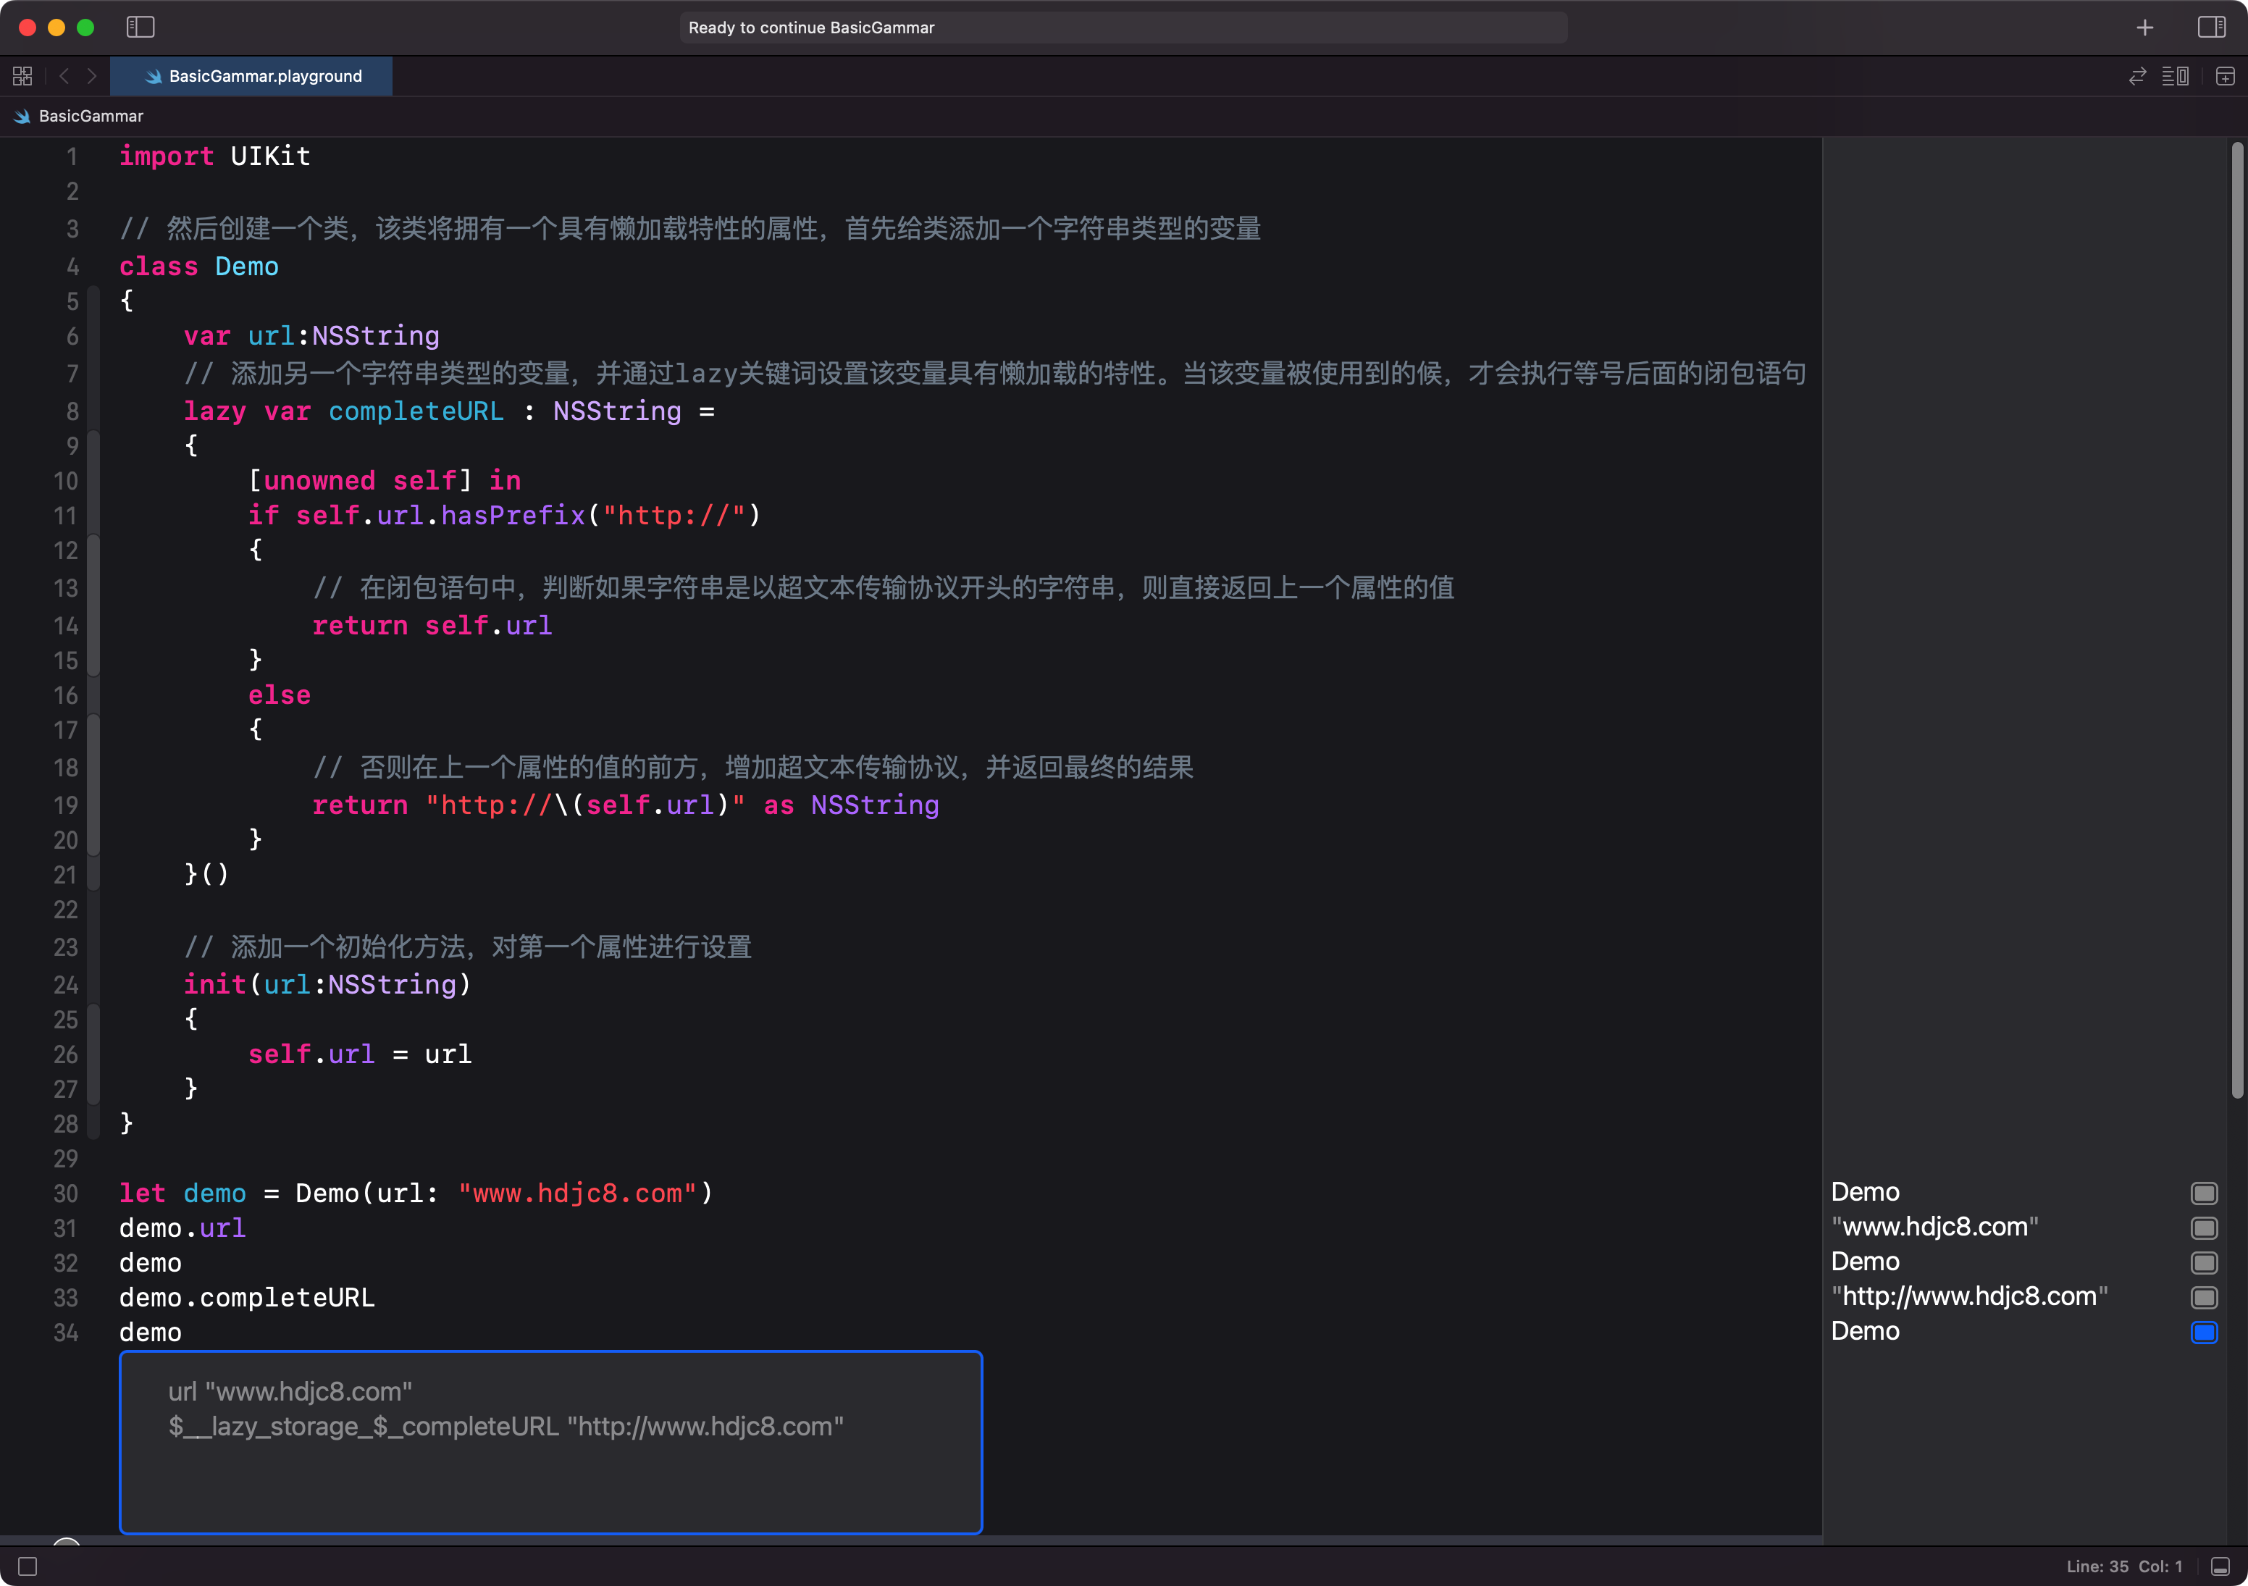Click hasPrefix on line 11
The image size is (2248, 1586).
[513, 516]
